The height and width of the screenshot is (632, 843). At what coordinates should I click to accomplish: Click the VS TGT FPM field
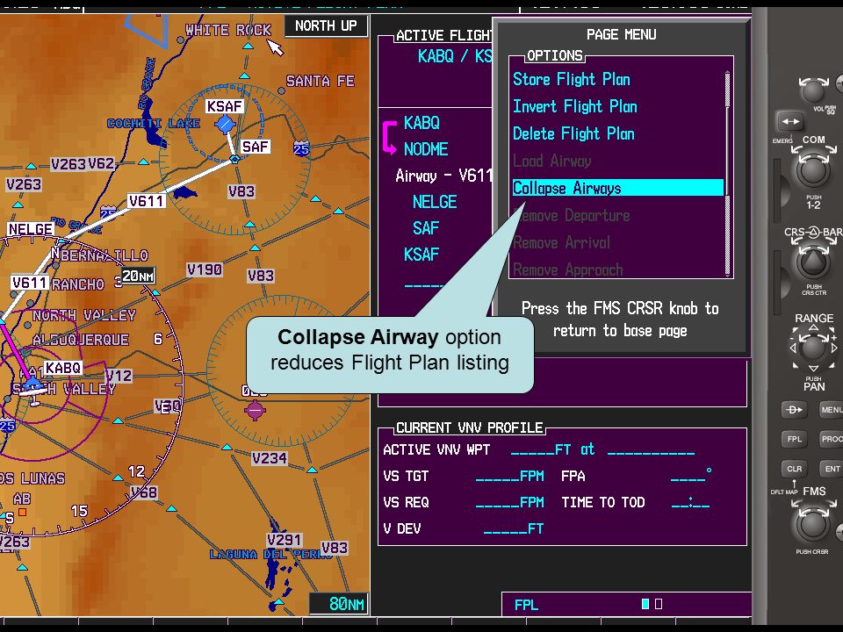tap(509, 476)
